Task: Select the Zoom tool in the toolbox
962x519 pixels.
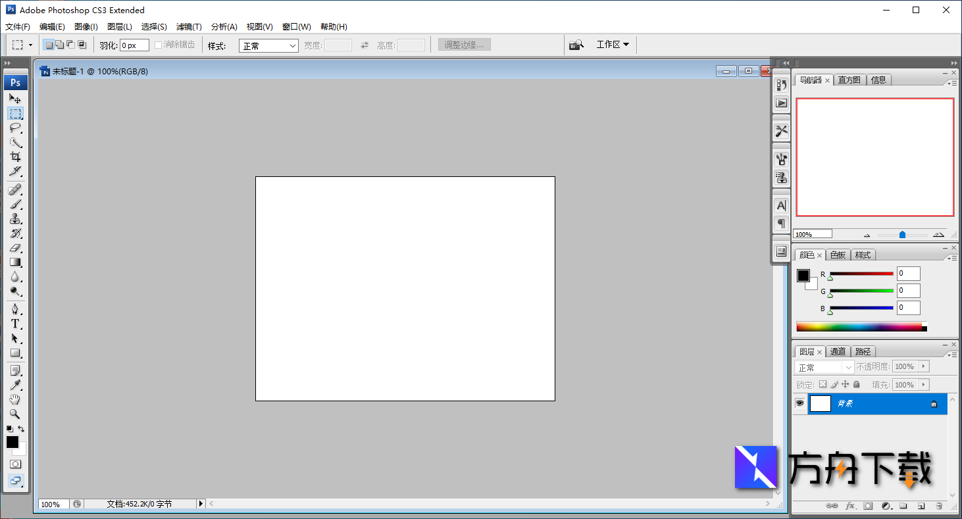Action: 16,414
